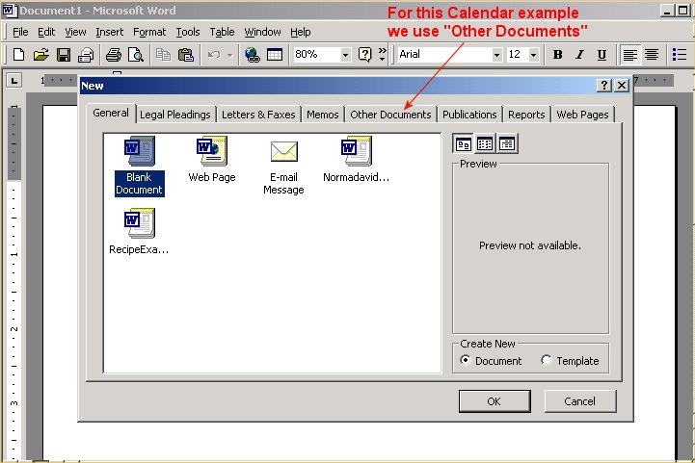Click the OK button
The width and height of the screenshot is (695, 463).
[494, 401]
